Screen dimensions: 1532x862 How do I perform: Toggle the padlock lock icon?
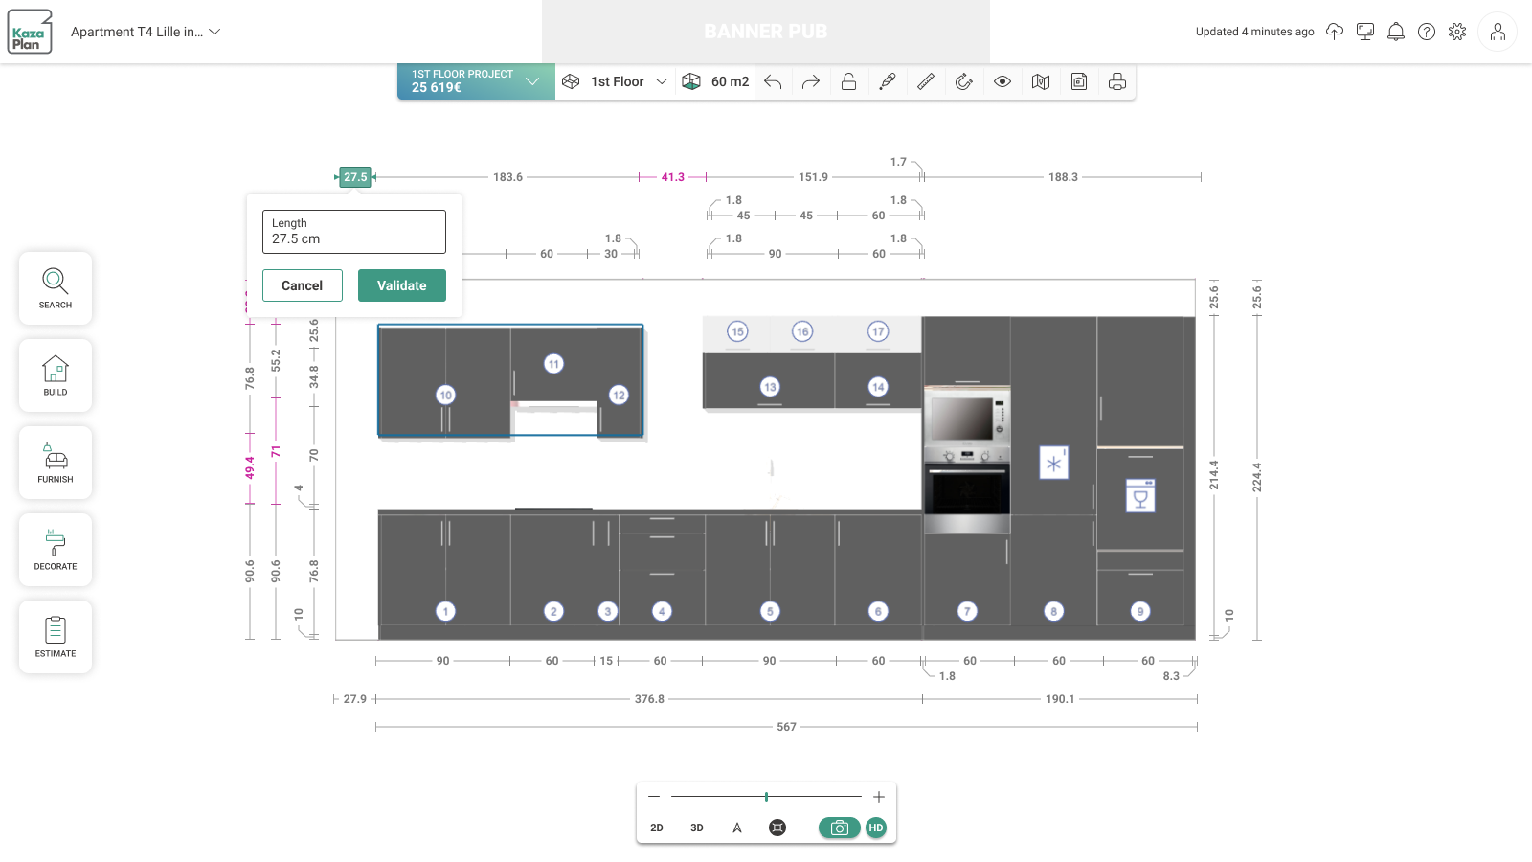(849, 82)
